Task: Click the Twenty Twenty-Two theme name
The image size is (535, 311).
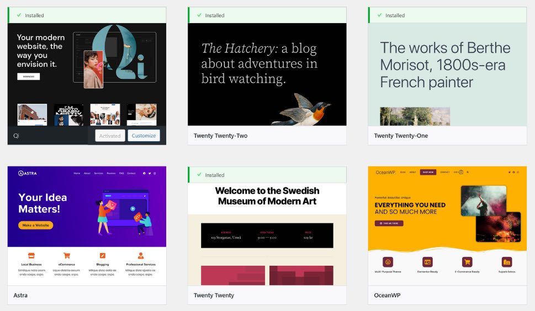Action: 220,136
